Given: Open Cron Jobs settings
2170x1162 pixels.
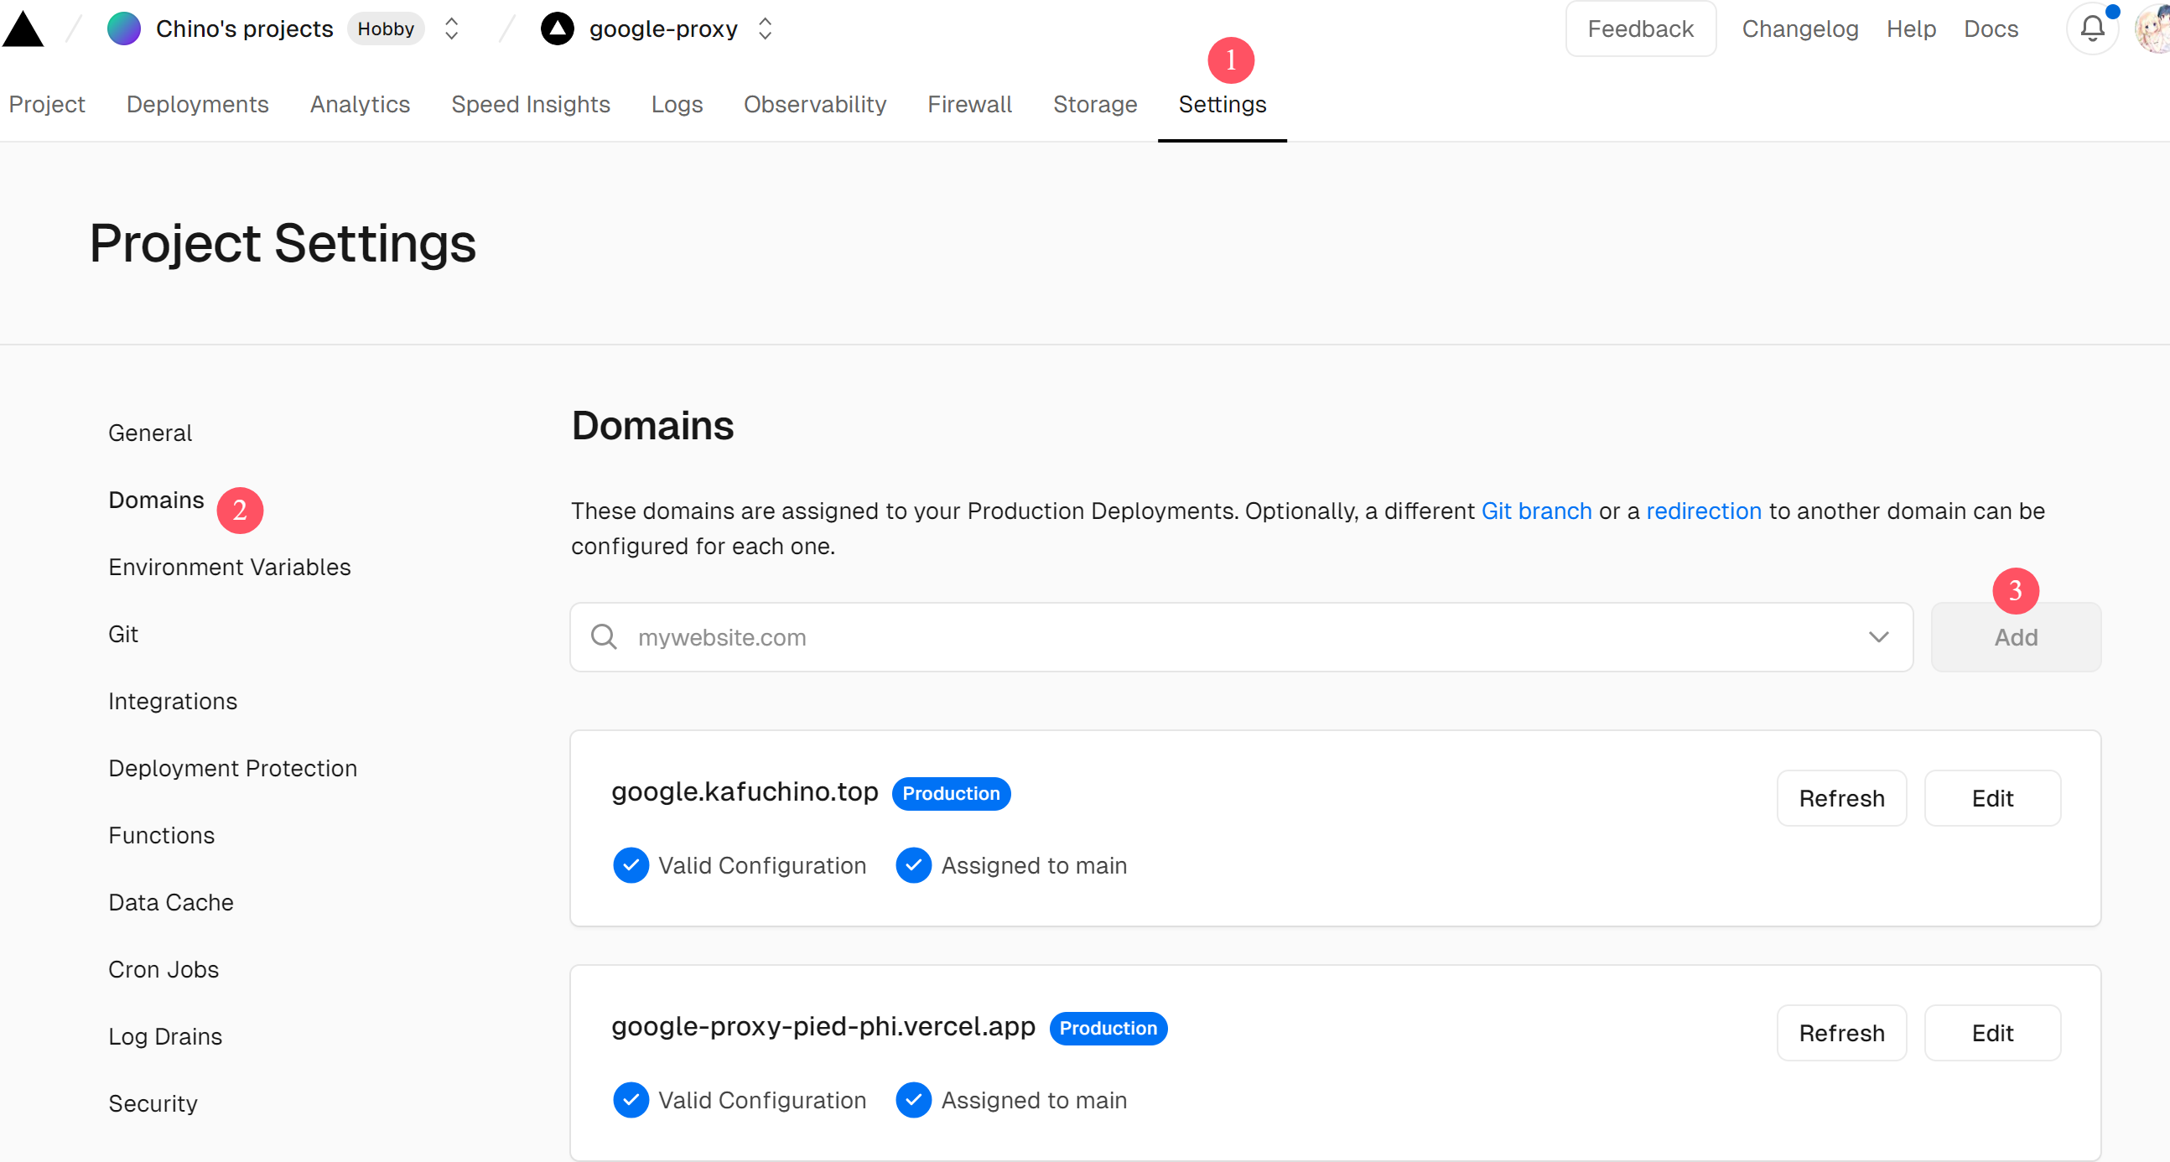Looking at the screenshot, I should coord(164,969).
